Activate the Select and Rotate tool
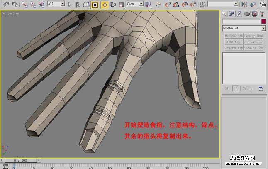 (113, 5)
